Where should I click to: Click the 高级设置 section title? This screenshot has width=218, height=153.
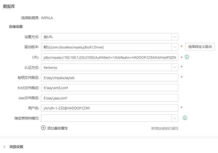[x=16, y=147]
